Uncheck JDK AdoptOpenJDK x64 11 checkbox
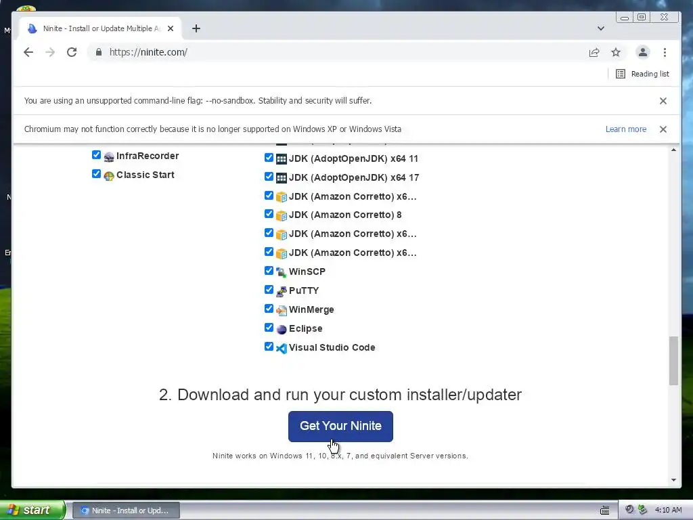 [269, 157]
